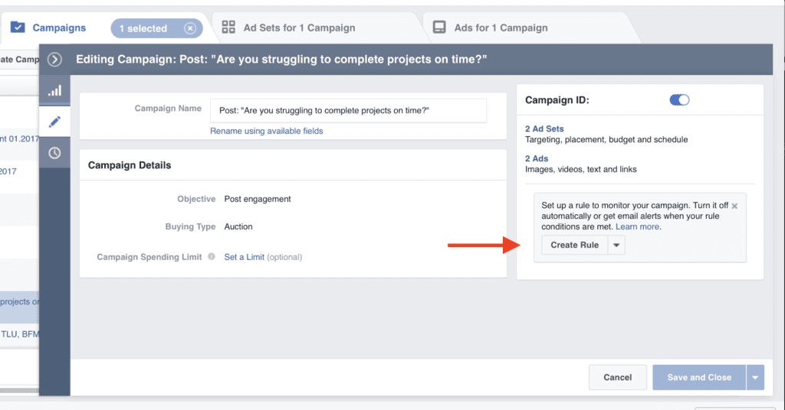This screenshot has height=410, width=785.
Task: Open dropdown arrow beside Save and Close
Action: [x=755, y=377]
